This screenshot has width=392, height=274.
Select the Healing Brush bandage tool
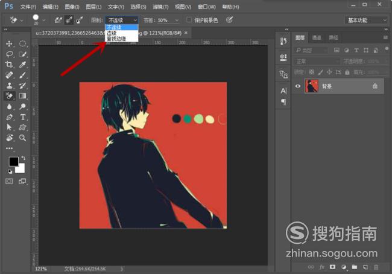(9, 75)
